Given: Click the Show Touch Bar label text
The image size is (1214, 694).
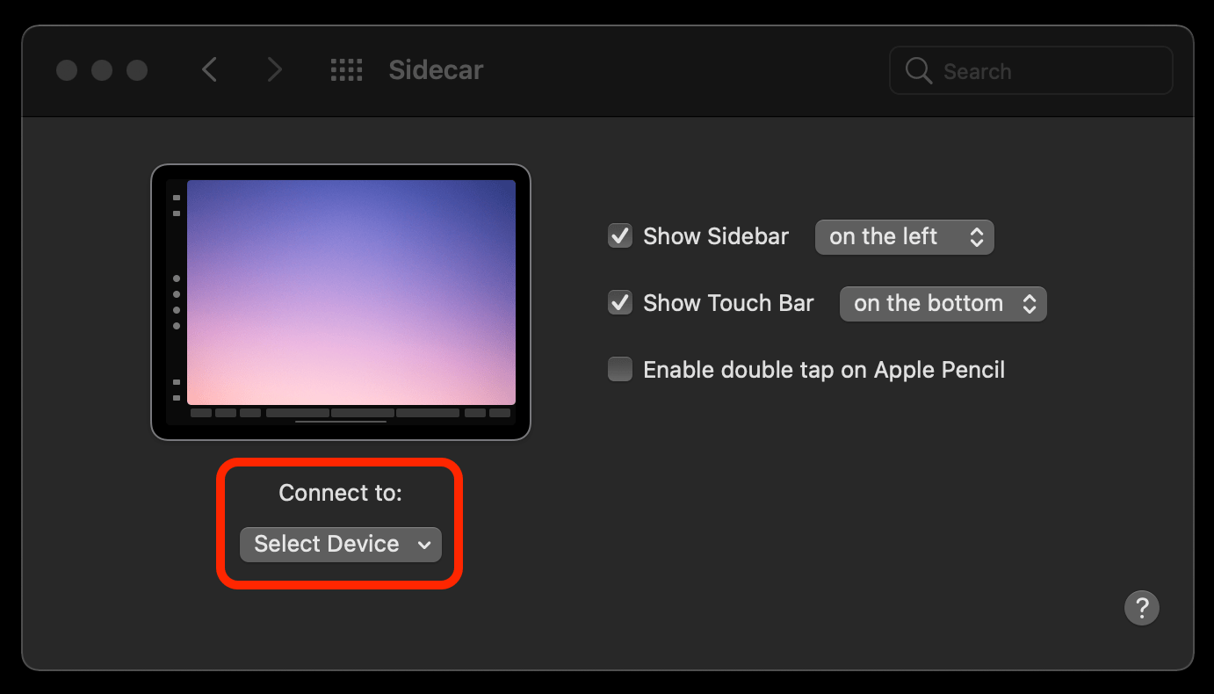Looking at the screenshot, I should click(728, 303).
